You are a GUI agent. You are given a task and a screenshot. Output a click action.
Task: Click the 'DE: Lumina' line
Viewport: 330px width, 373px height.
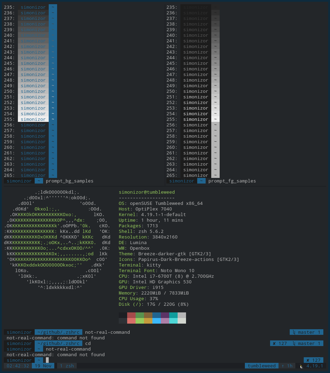coord(132,243)
